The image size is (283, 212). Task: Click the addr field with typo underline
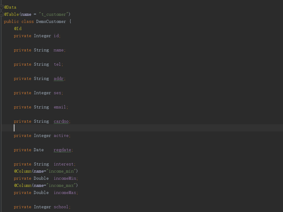click(59, 79)
